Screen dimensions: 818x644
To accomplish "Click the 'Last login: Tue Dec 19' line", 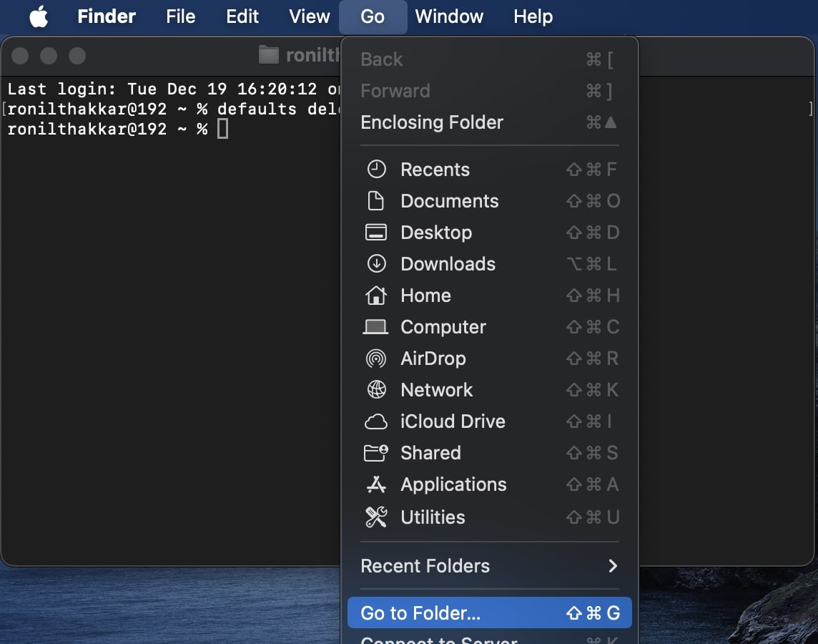I will pos(172,89).
